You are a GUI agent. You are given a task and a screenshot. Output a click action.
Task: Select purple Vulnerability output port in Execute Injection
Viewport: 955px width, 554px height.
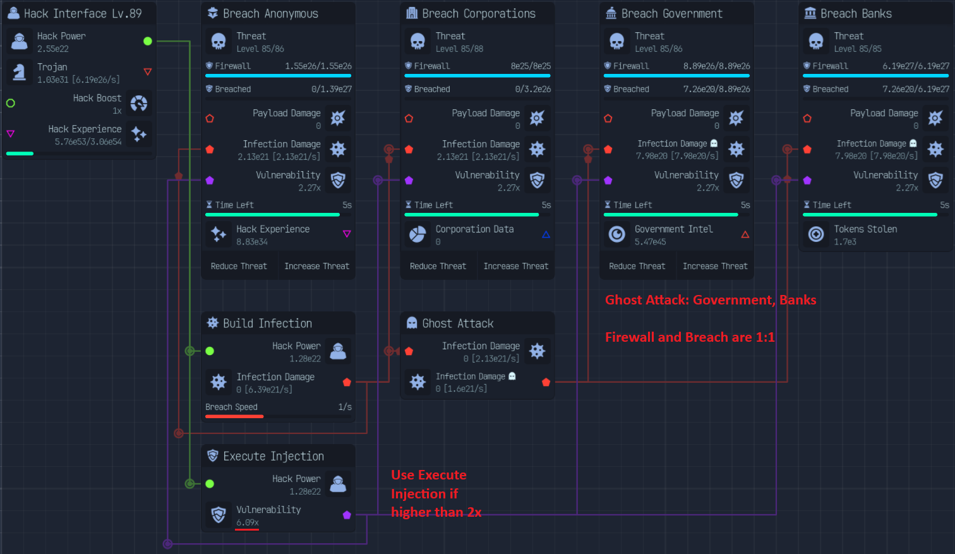(347, 515)
